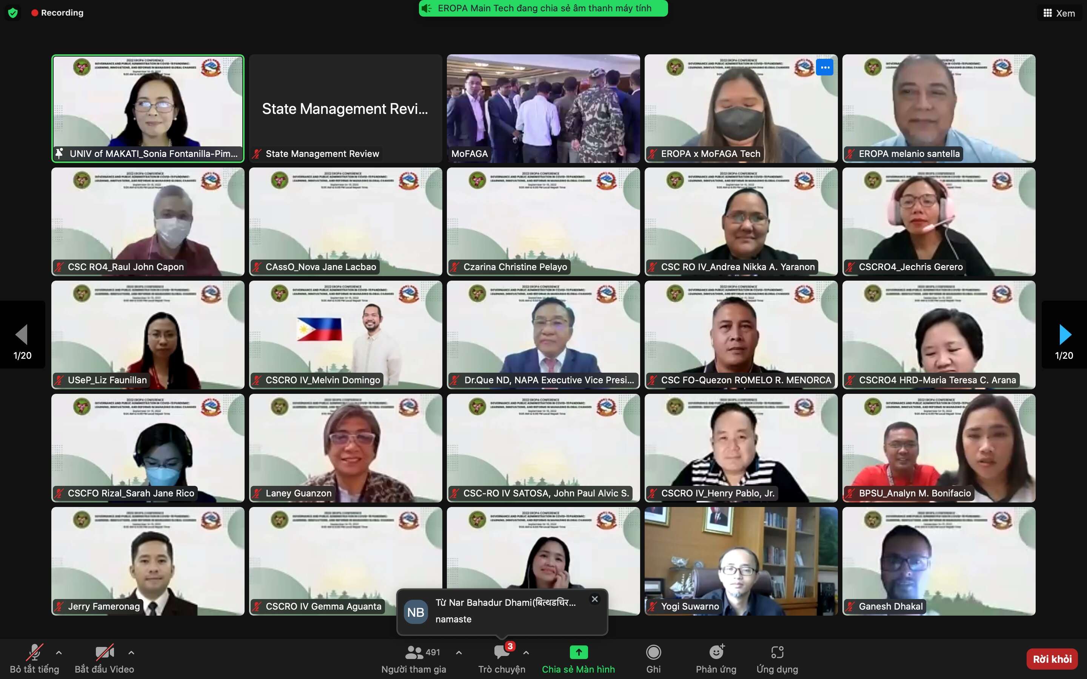Screen dimensions: 1087x679
Task: Click the EROPA Main Tech audio sharing banner
Action: pyautogui.click(x=543, y=8)
